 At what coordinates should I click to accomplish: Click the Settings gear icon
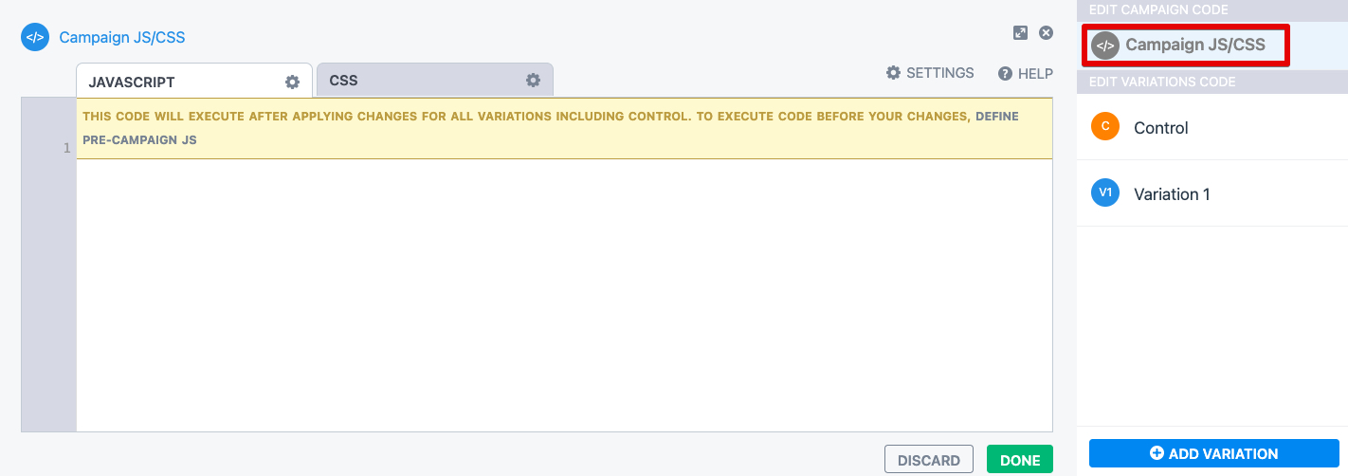[x=893, y=73]
